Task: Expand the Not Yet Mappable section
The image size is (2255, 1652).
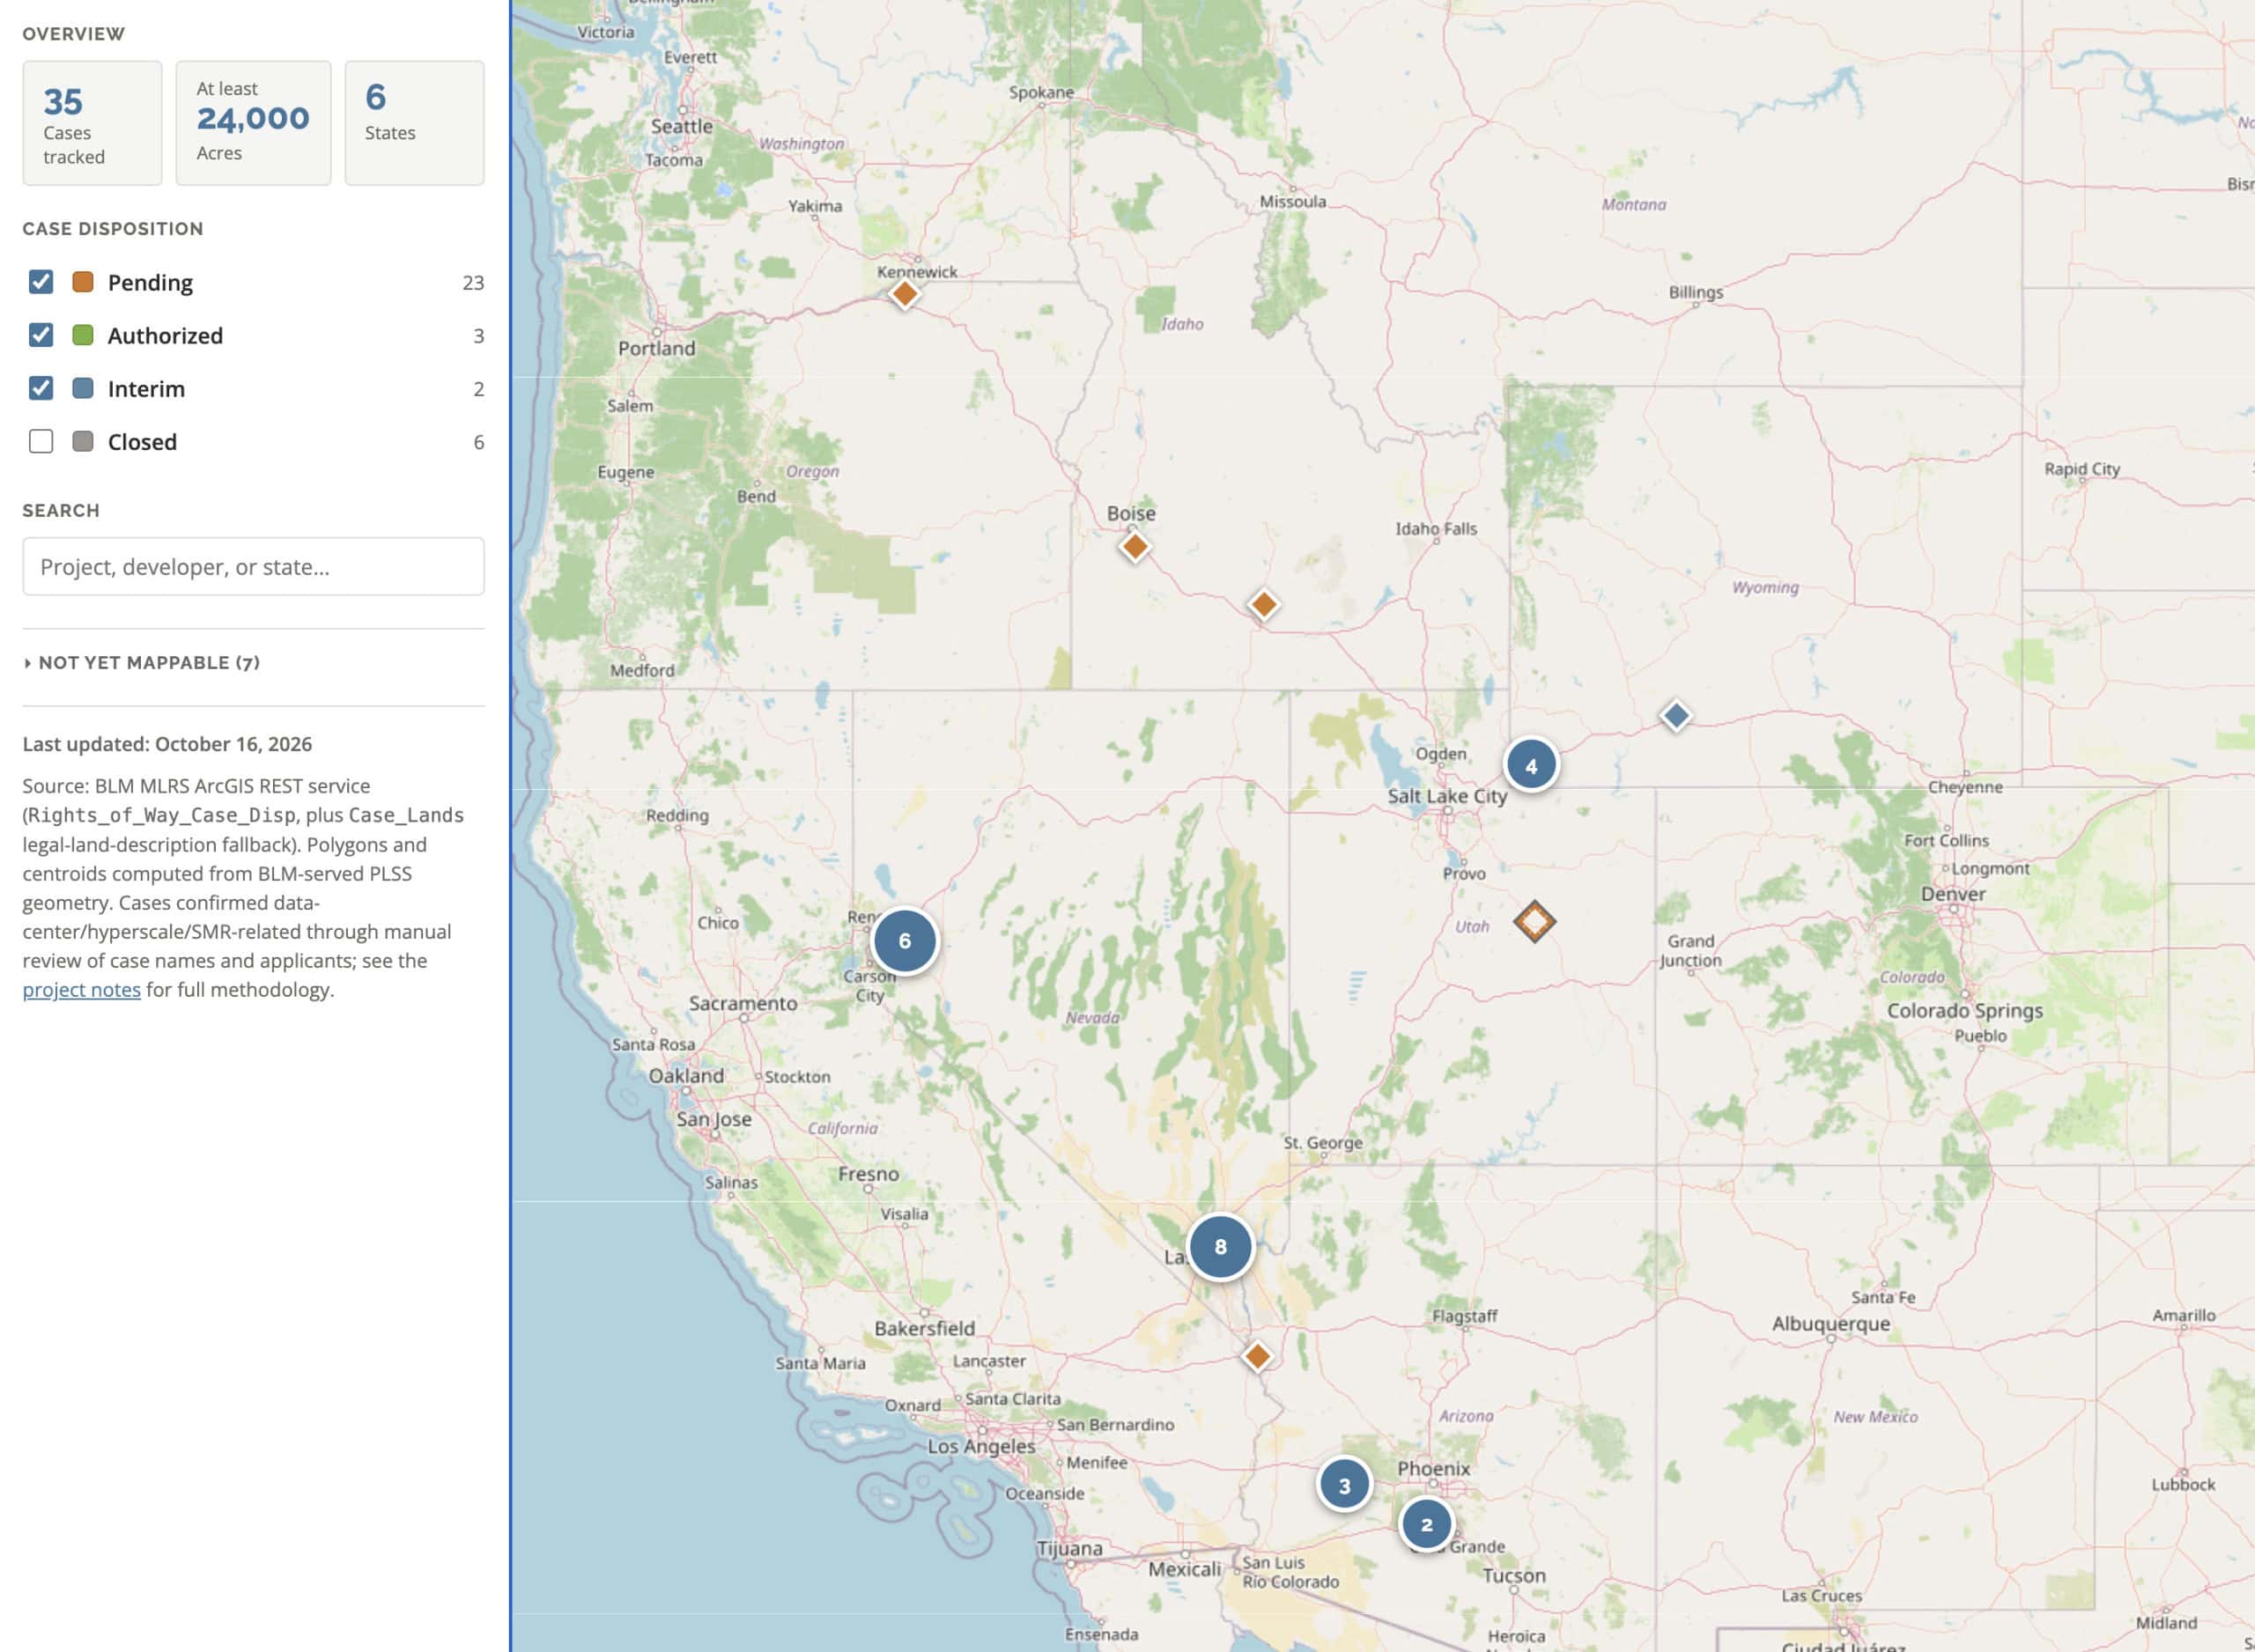Action: click(x=141, y=663)
